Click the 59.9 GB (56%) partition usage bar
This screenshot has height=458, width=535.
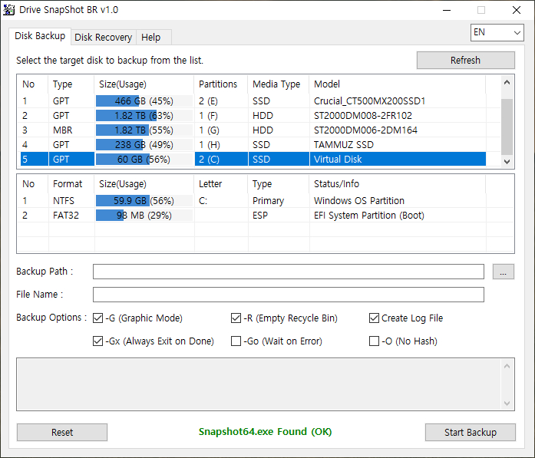[x=144, y=201]
